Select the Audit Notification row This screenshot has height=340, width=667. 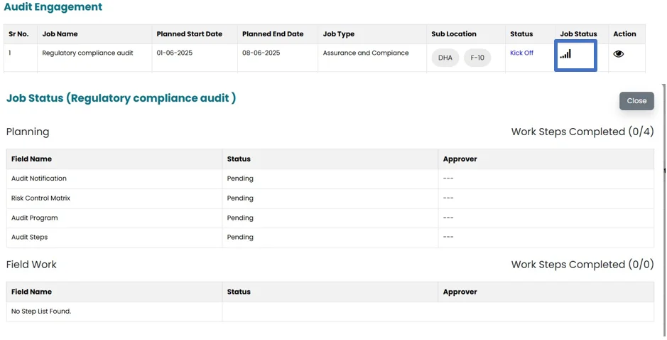[39, 179]
